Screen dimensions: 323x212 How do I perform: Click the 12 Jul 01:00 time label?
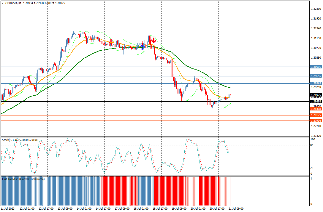[27, 209]
